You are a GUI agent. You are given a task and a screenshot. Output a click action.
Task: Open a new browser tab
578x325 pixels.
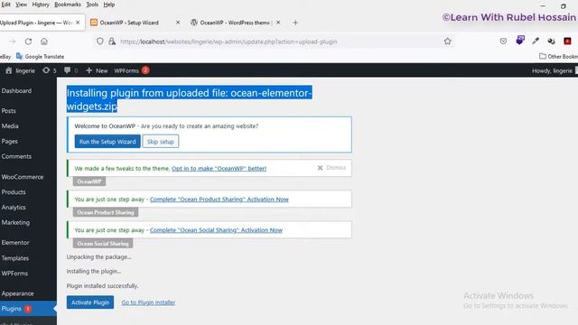(x=295, y=23)
